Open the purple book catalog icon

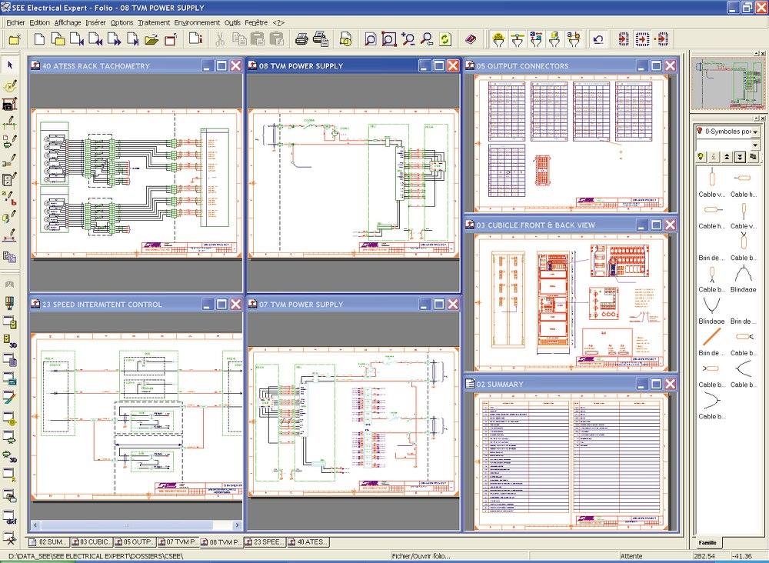[x=471, y=39]
